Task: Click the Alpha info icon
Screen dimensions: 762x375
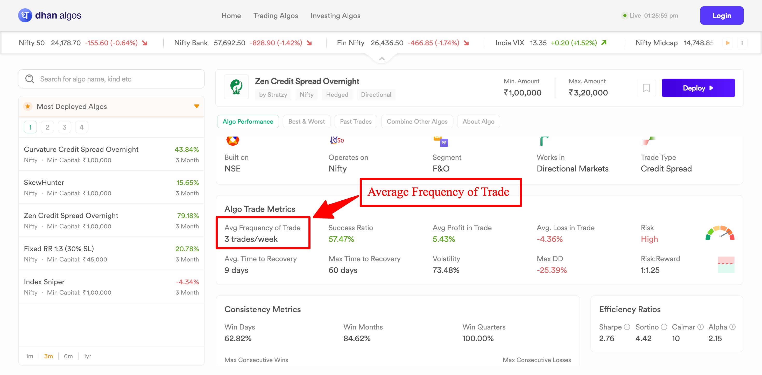Action: [x=732, y=327]
